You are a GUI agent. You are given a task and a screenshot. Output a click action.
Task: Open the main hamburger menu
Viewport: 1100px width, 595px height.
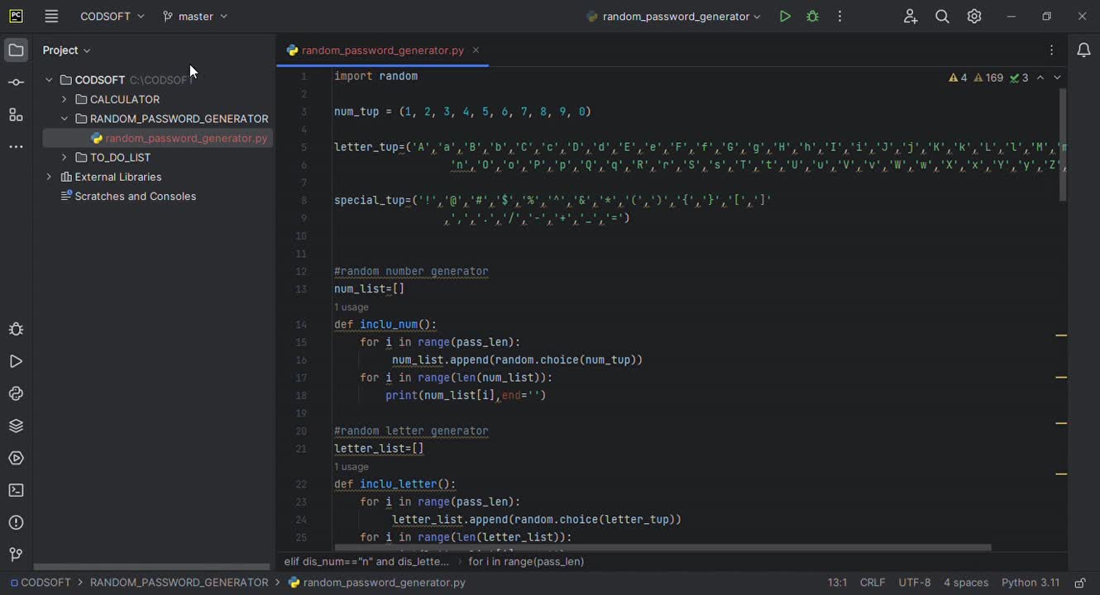pyautogui.click(x=51, y=16)
